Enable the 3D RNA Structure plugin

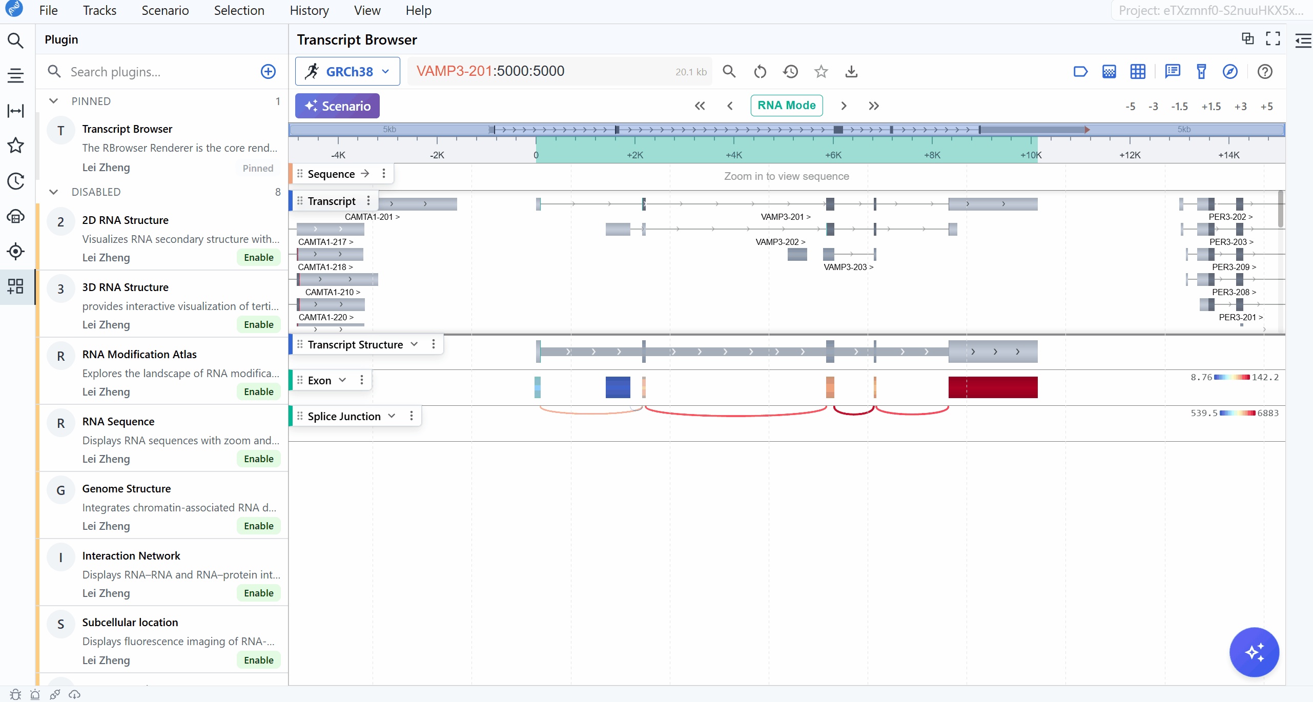tap(259, 324)
